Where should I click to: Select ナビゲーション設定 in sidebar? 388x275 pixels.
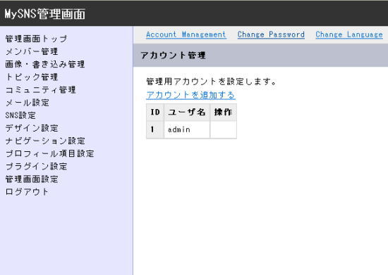[45, 141]
